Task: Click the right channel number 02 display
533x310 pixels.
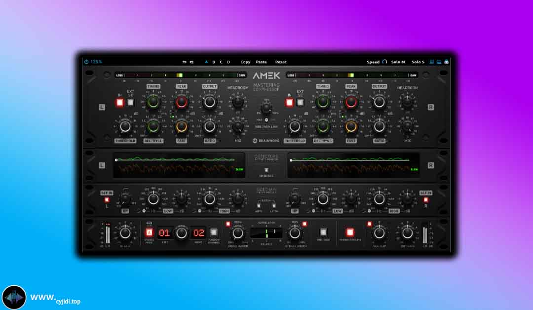Action: click(x=198, y=233)
